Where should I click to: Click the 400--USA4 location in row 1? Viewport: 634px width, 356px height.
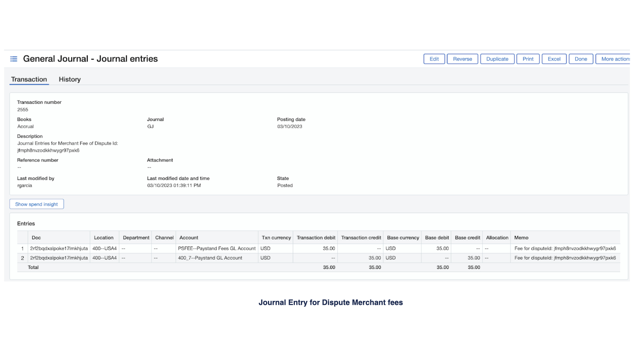104,249
